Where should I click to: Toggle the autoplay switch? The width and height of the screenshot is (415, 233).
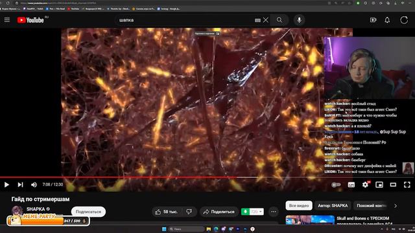tap(336, 184)
